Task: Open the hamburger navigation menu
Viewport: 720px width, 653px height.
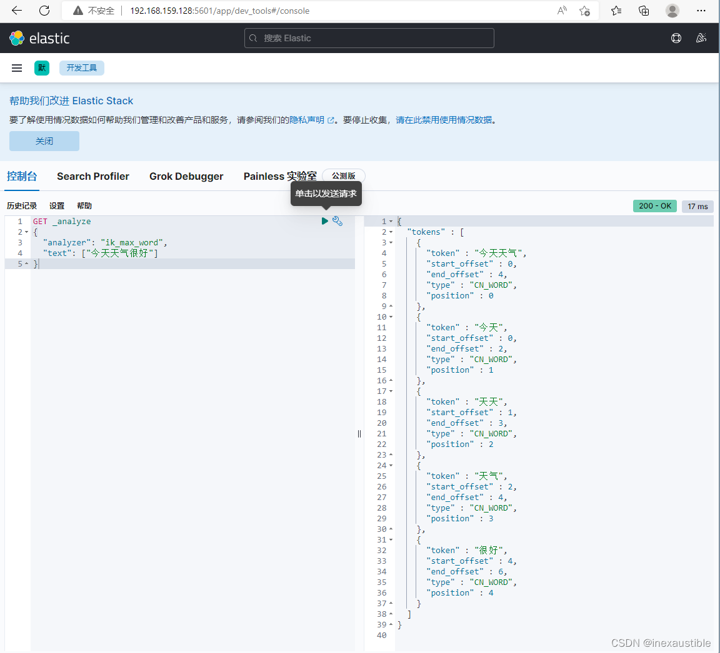Action: point(17,68)
